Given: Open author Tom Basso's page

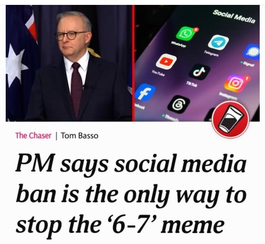Looking at the screenshot, I should 79,135.
